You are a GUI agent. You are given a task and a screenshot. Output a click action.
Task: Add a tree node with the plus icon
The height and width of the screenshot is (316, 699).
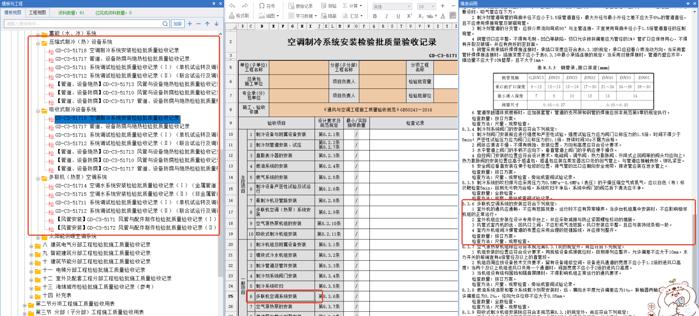pos(190,24)
